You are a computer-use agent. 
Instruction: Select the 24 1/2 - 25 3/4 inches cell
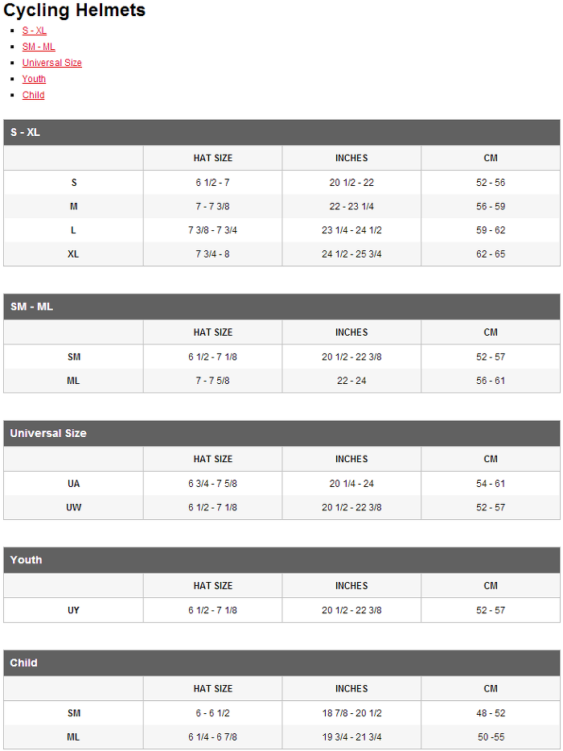351,254
